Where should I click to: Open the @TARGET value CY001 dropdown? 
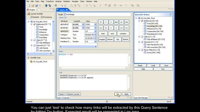[x=95, y=28]
